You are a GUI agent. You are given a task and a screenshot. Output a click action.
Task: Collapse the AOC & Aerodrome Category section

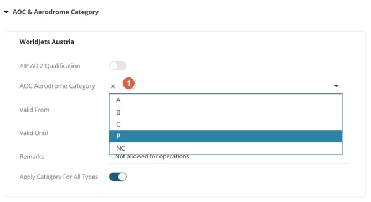coord(7,12)
